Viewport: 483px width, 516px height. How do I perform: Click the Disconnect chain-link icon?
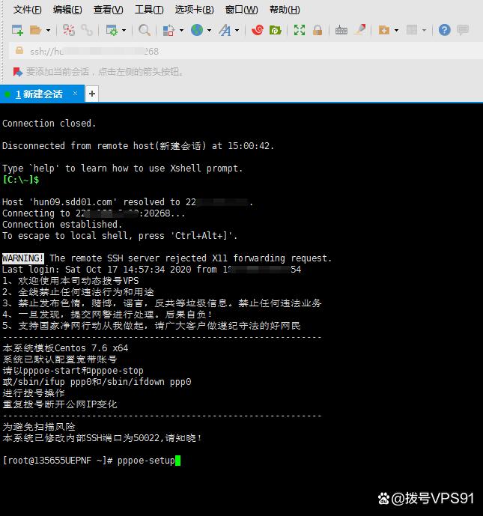point(87,30)
